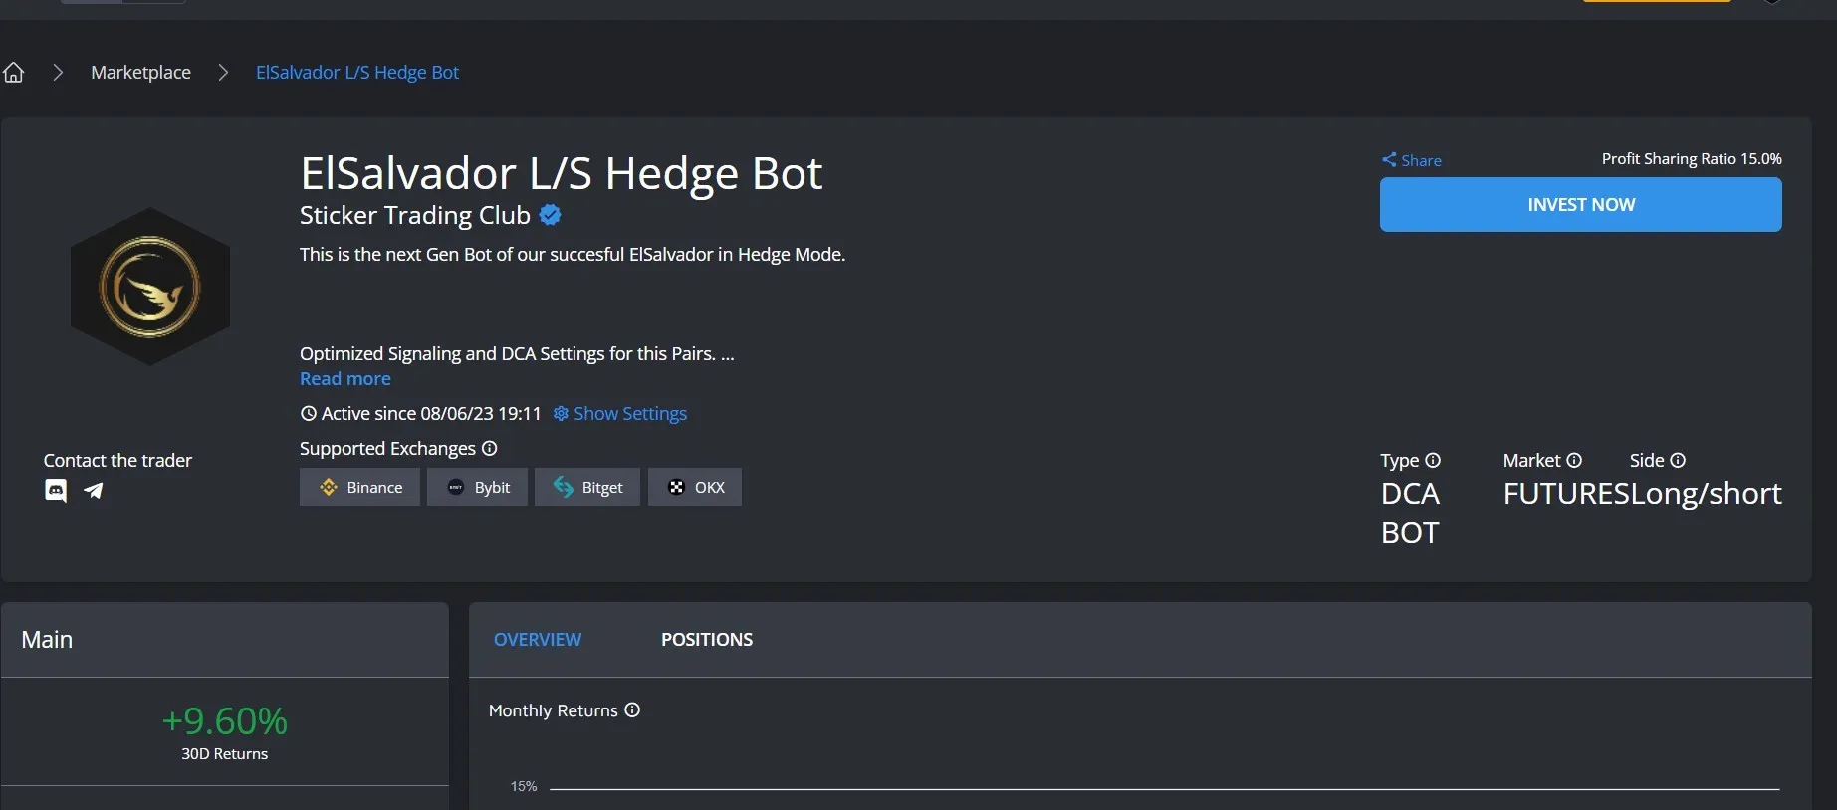Click the Supported Exchanges info icon

point(489,448)
